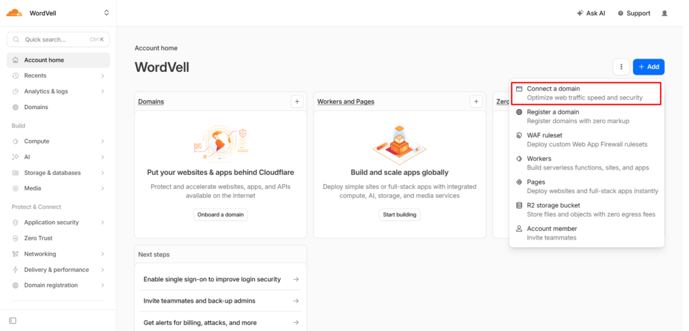Click the Register a domain globe icon

pyautogui.click(x=519, y=112)
